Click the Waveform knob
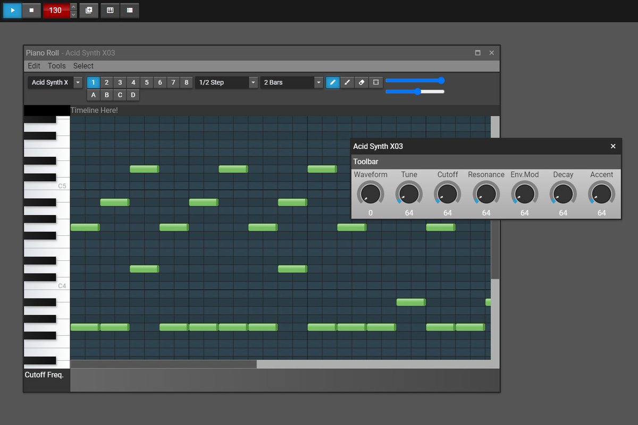 pyautogui.click(x=371, y=194)
